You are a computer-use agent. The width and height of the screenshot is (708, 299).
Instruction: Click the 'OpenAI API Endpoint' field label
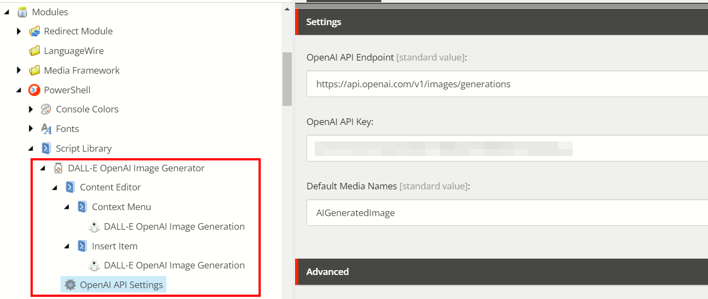point(350,57)
